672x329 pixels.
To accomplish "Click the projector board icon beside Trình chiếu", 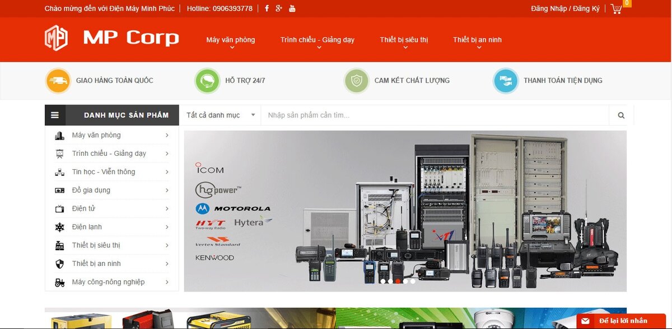I will click(x=59, y=154).
